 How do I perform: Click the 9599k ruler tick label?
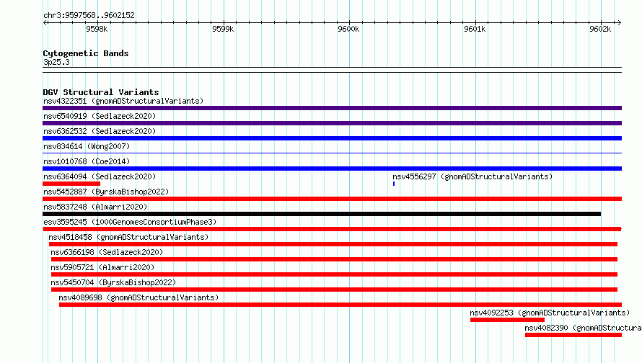(x=223, y=29)
